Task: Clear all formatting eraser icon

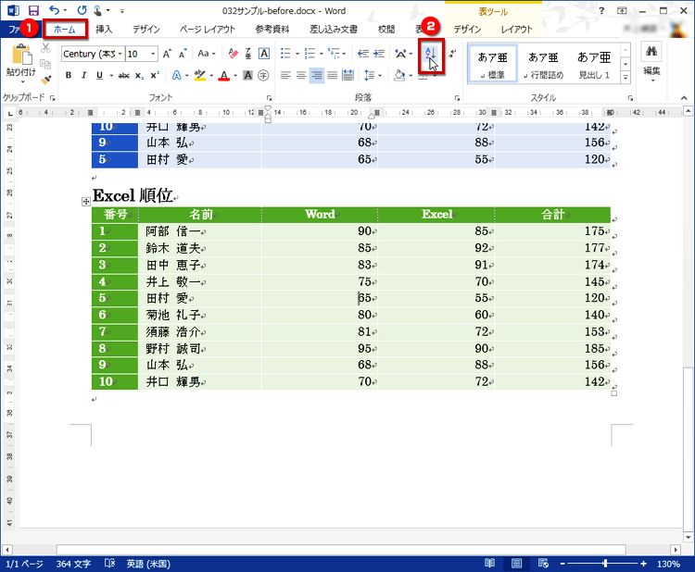Action: tap(234, 54)
